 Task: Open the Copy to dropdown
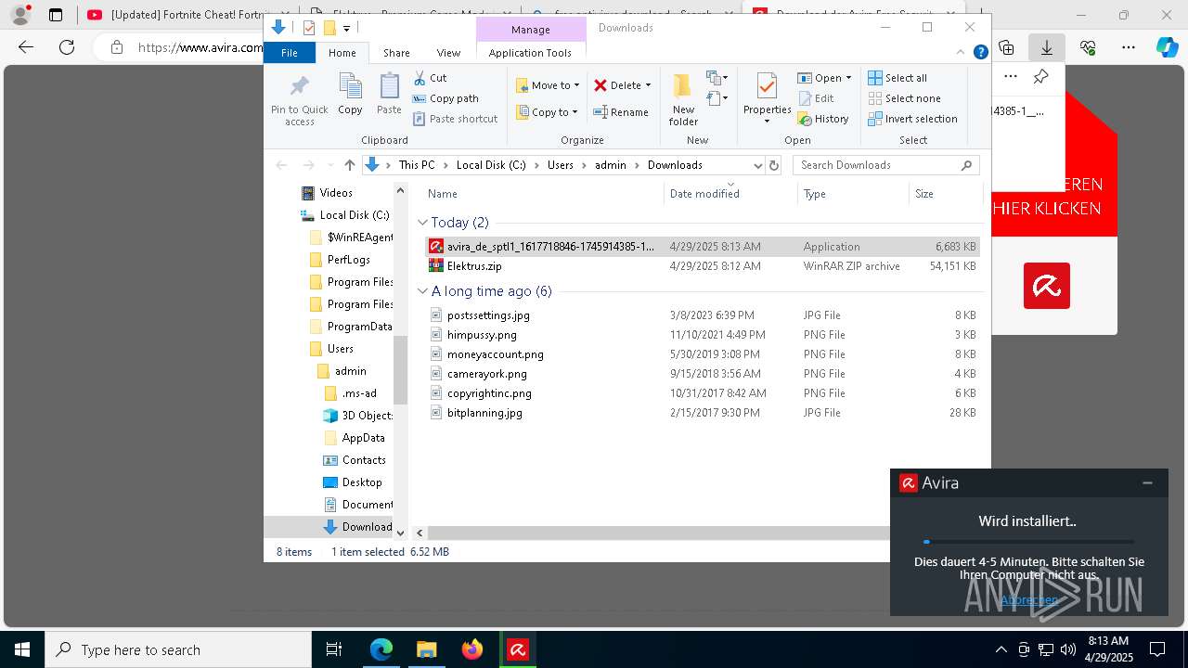[548, 112]
